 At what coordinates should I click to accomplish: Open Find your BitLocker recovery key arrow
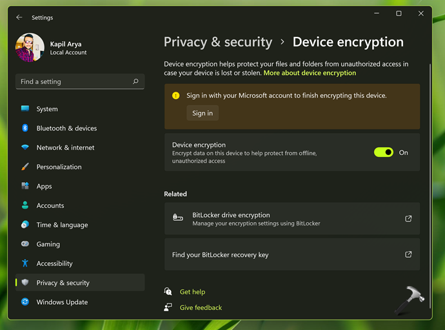pyautogui.click(x=408, y=254)
